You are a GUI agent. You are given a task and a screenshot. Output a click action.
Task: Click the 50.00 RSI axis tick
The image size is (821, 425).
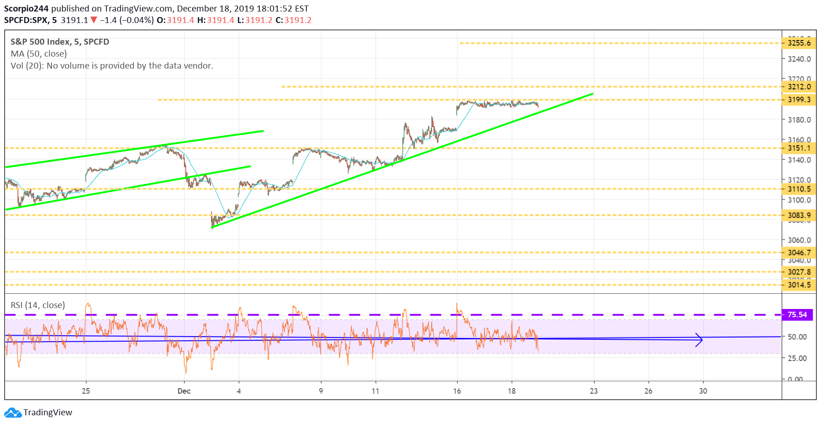pos(798,337)
